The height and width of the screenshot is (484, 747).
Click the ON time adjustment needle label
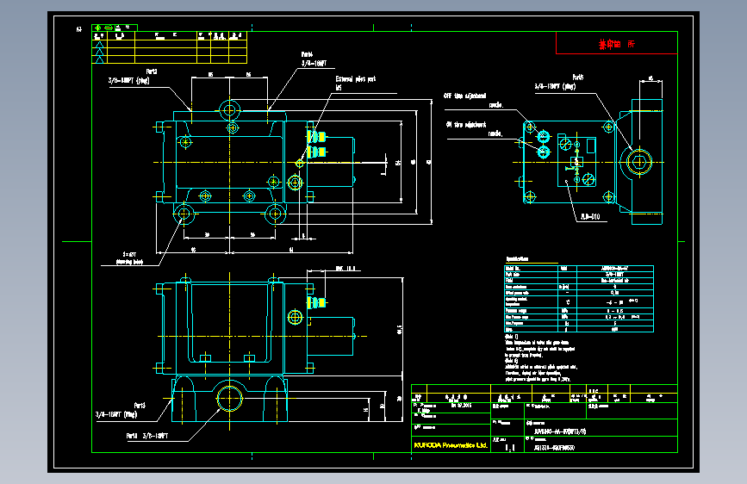pos(474,128)
